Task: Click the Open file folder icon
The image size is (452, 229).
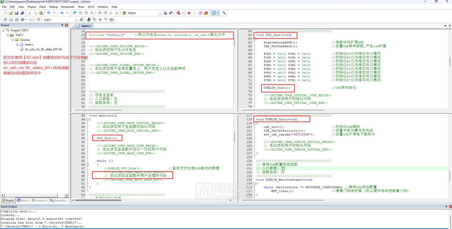Action: (11, 13)
